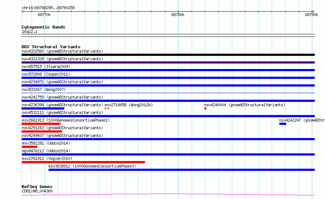Open the esv2661913 (1000GenomesConsortiumPhase1) label
The width and height of the screenshot is (325, 199).
pos(66,120)
